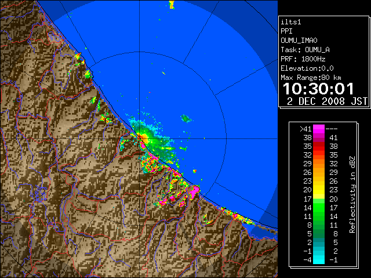Pick the teal swatch beside 2
Viewport: 371px width, 278px height.
click(319, 242)
